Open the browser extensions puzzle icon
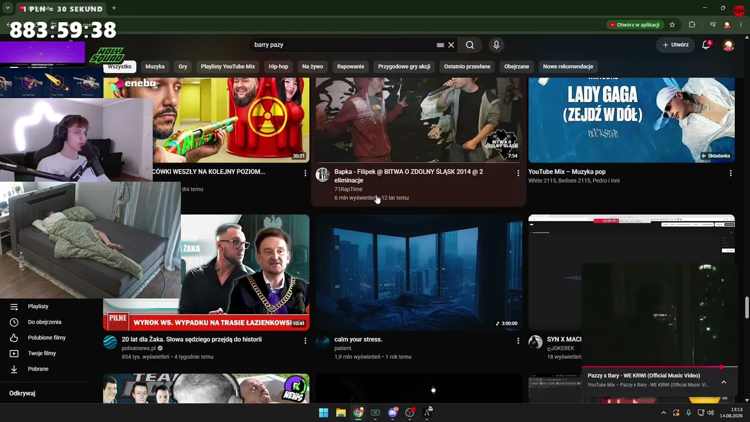The image size is (750, 422). pyautogui.click(x=692, y=25)
